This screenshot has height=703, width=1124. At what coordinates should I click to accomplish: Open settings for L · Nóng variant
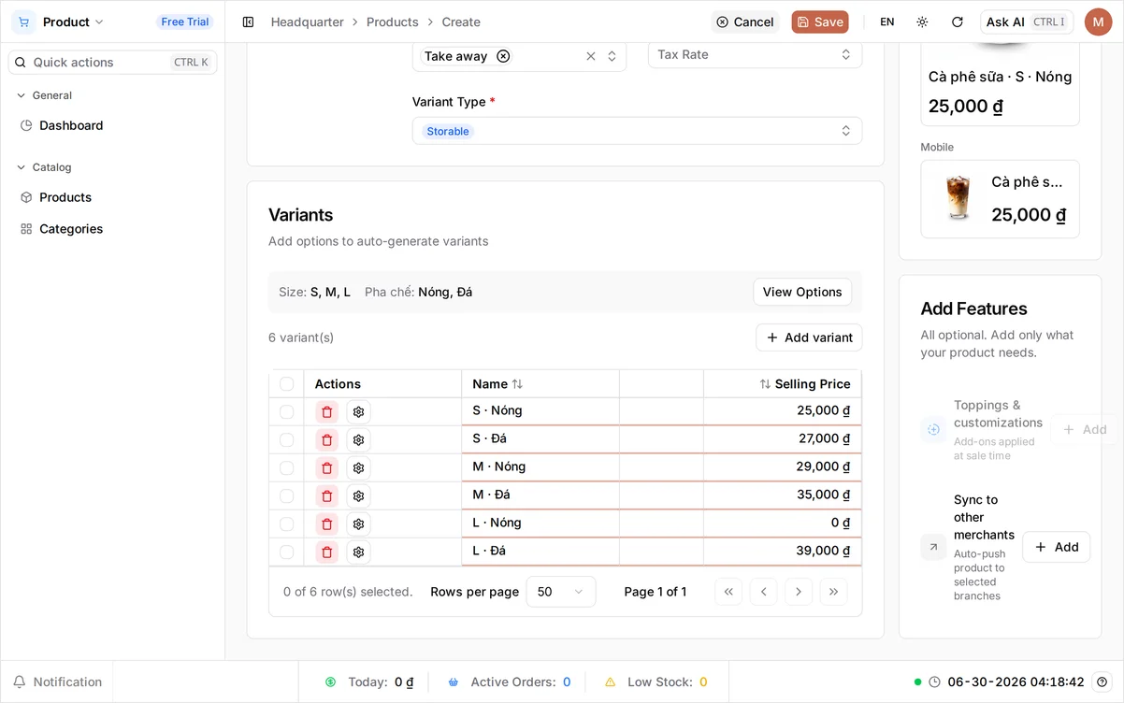point(358,524)
